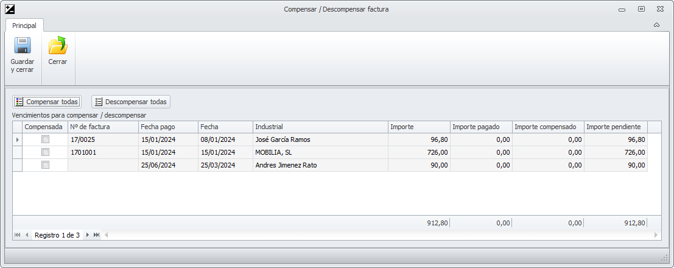Check Compensada for MOBILIA, SL row

(x=45, y=152)
